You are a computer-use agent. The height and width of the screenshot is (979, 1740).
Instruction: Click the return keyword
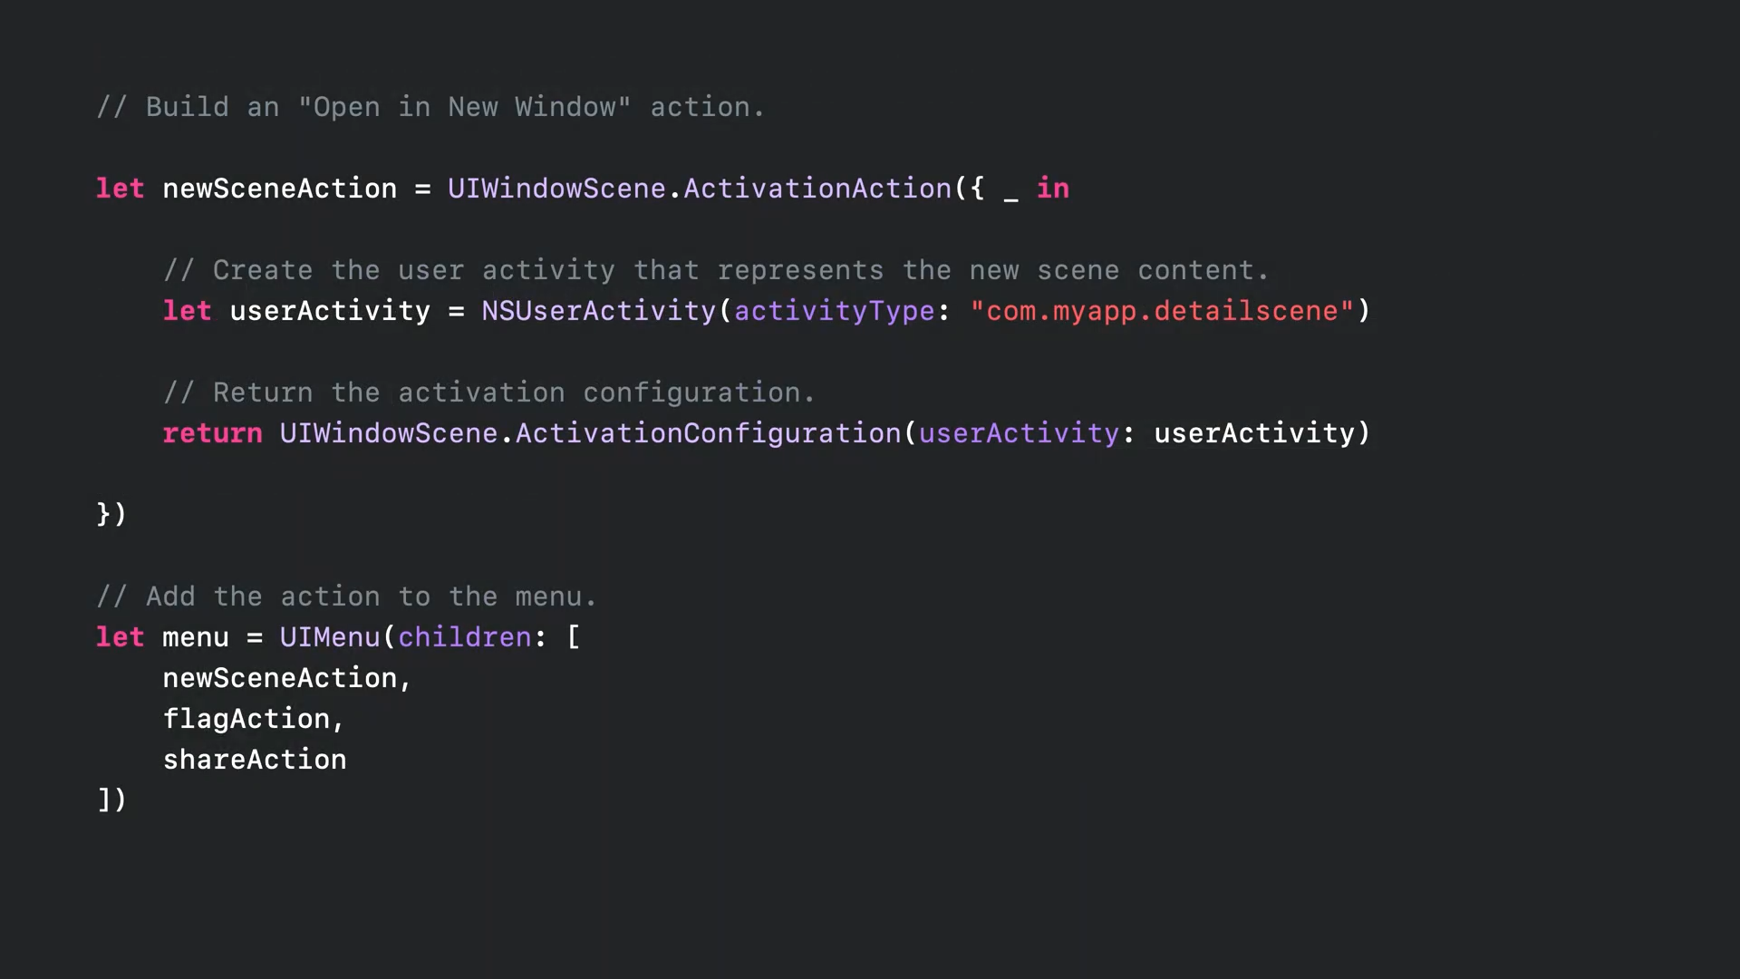[x=212, y=433]
